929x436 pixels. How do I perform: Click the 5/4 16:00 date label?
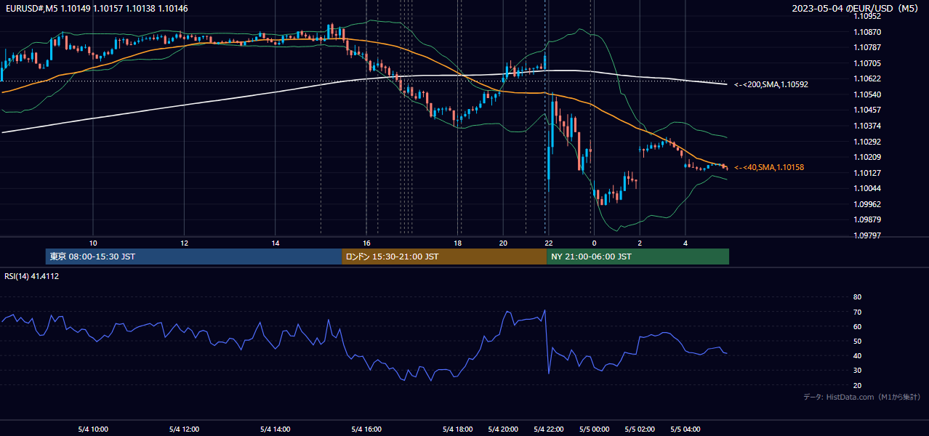tap(366, 429)
